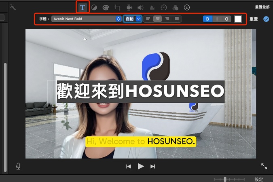Image resolution: width=273 pixels, height=182 pixels.
Task: Toggle Italic (I) text style
Action: [217, 19]
